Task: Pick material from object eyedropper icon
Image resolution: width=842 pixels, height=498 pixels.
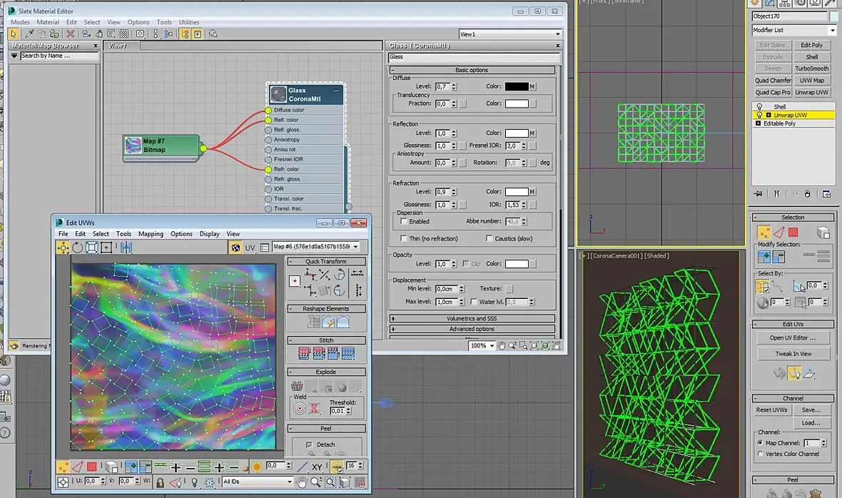Action: pyautogui.click(x=29, y=34)
